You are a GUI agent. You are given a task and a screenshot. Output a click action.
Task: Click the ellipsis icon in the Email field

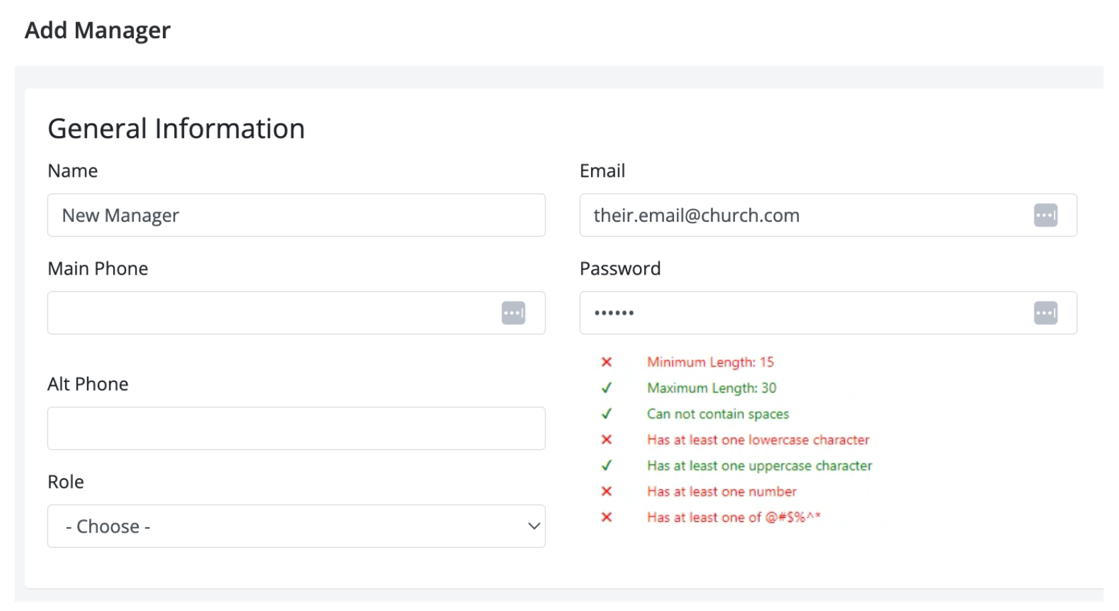[1045, 215]
